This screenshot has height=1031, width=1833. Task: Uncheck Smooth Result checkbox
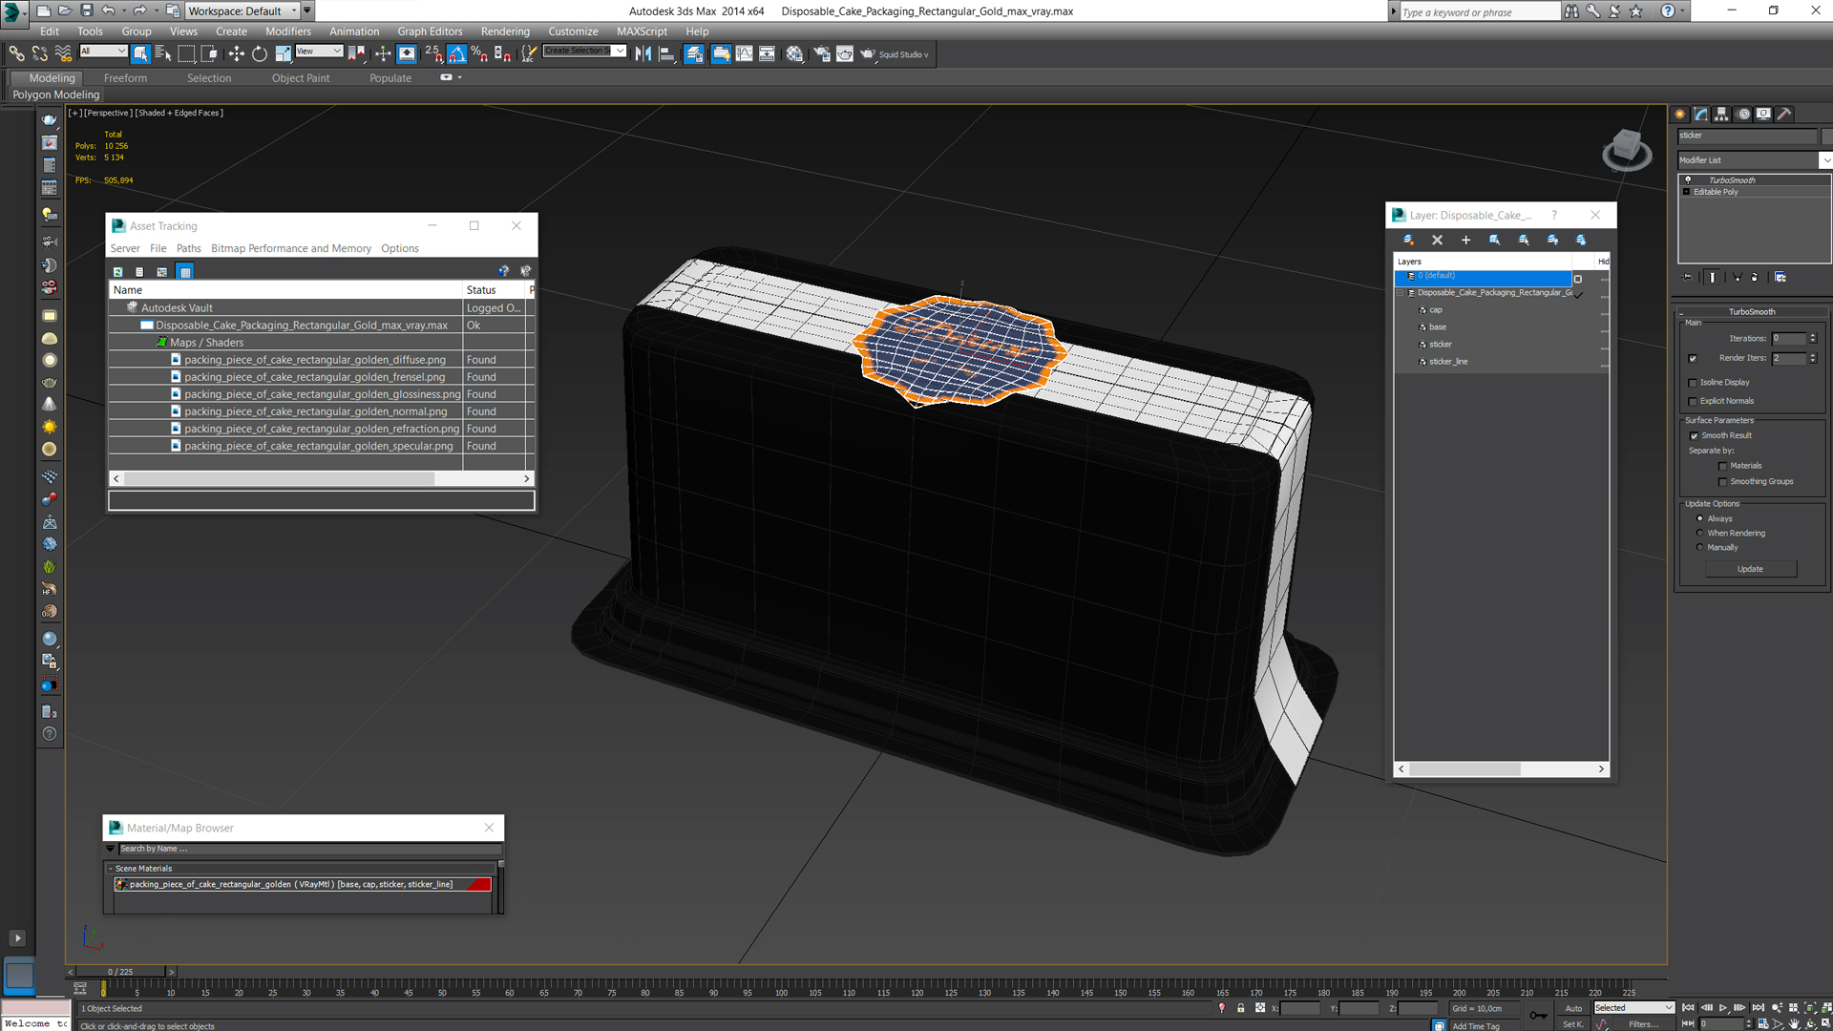tap(1694, 436)
